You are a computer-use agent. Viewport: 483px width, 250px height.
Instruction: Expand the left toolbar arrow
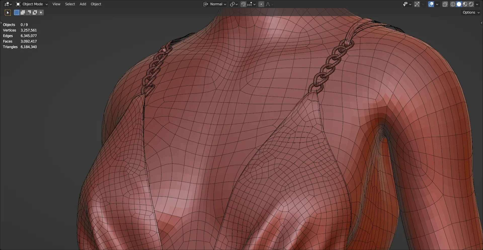pos(1,23)
